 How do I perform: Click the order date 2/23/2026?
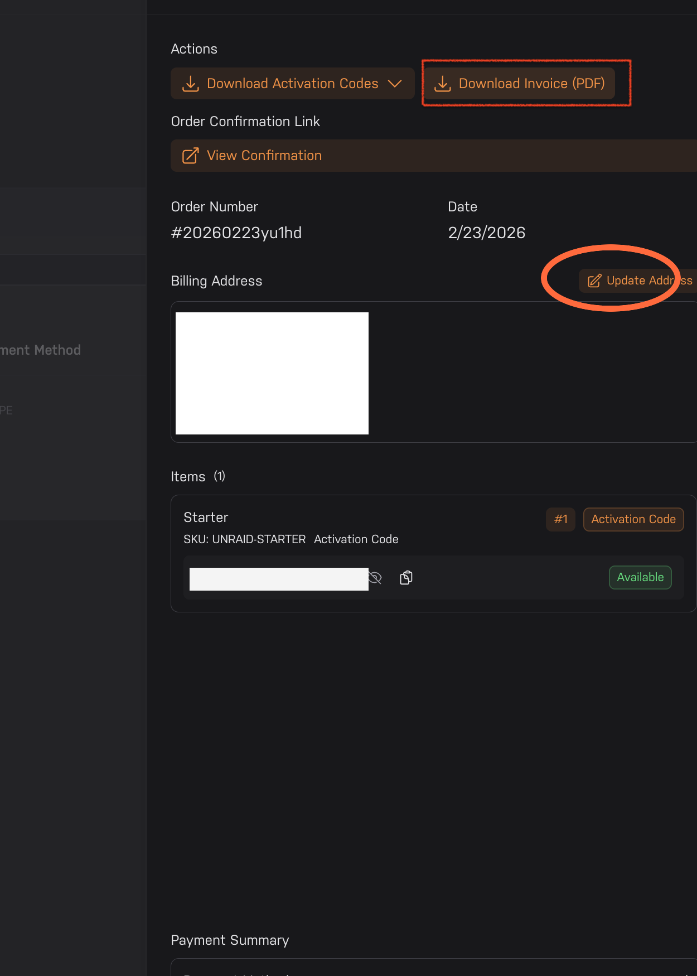[486, 233]
